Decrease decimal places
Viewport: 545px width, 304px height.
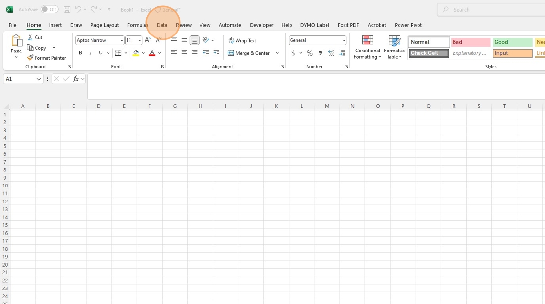tap(342, 53)
